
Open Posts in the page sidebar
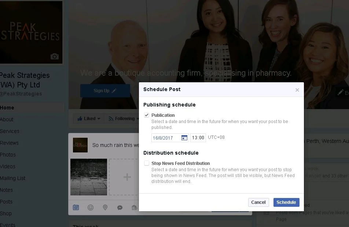point(6,202)
